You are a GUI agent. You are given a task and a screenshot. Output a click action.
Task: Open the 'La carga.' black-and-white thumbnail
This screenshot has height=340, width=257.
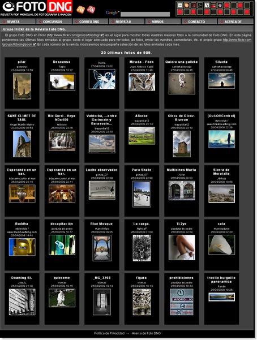pyautogui.click(x=142, y=248)
